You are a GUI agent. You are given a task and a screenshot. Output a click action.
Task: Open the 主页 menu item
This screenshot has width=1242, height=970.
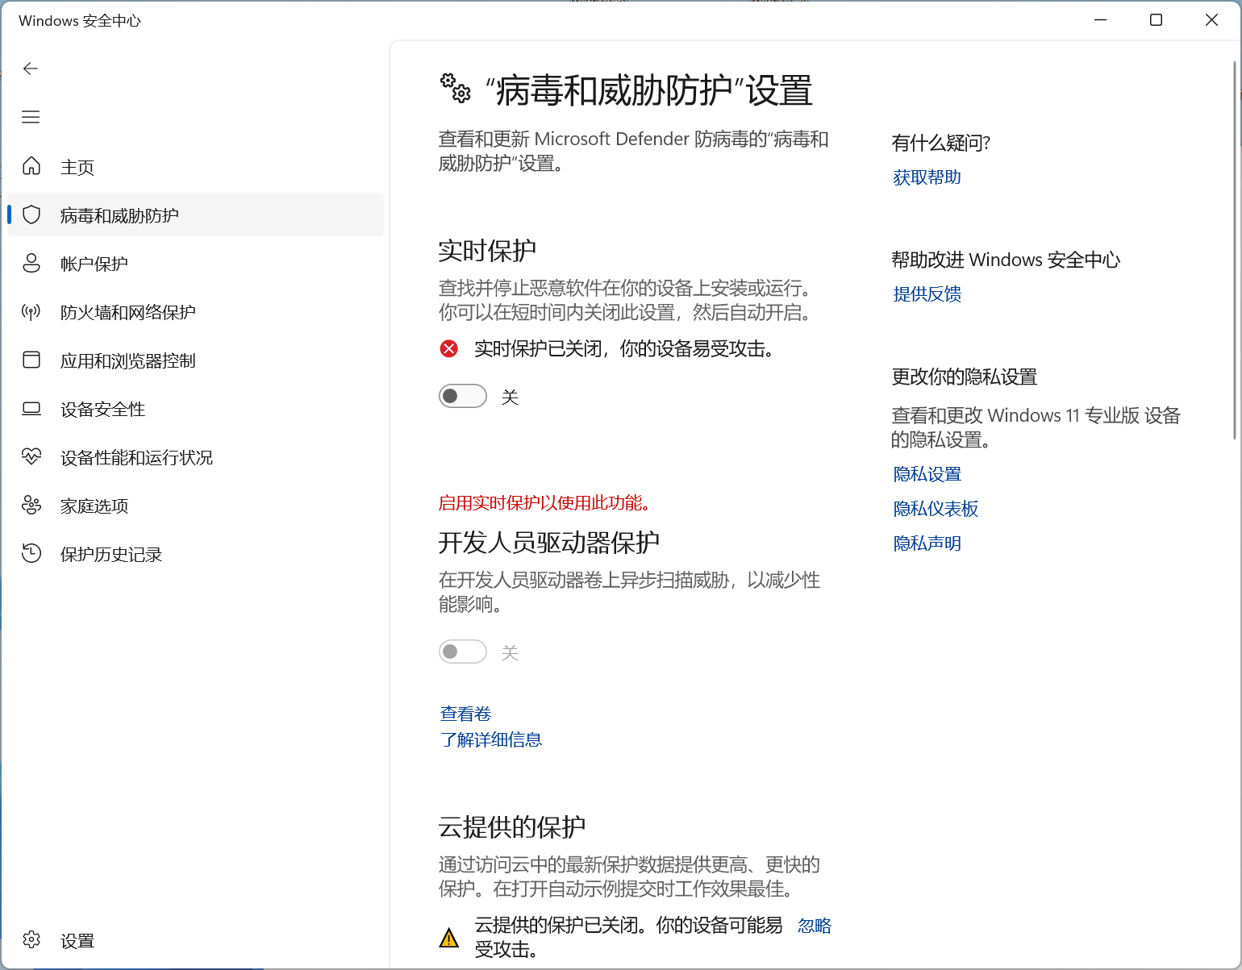pyautogui.click(x=195, y=167)
